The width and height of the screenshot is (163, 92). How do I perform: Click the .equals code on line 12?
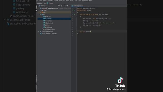pyautogui.click(x=88, y=31)
